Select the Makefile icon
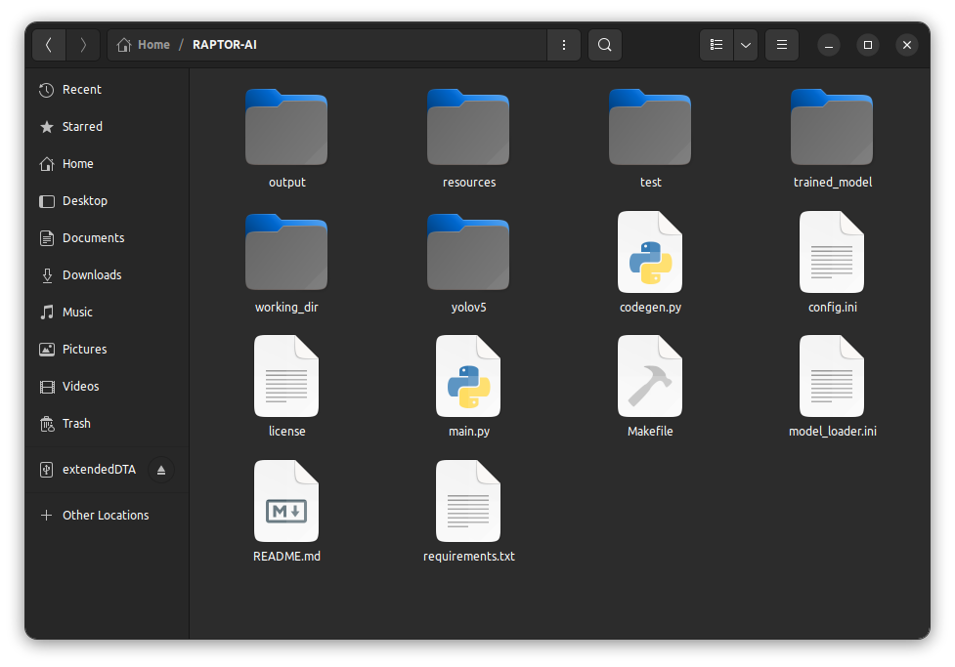 click(x=650, y=376)
